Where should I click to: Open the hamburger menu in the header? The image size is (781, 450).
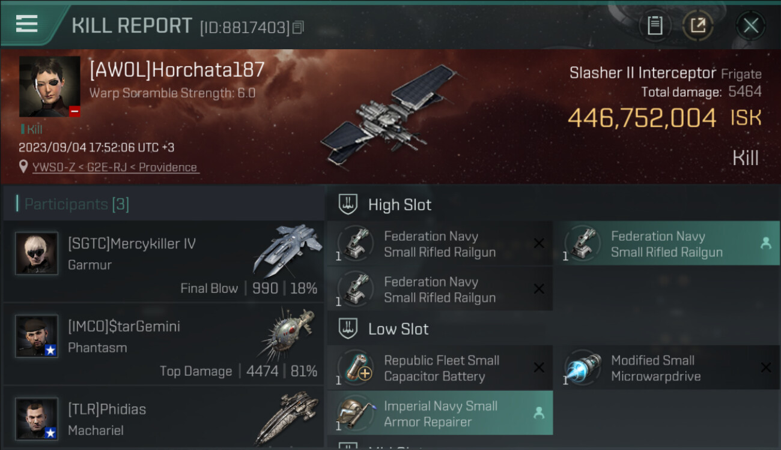click(27, 24)
